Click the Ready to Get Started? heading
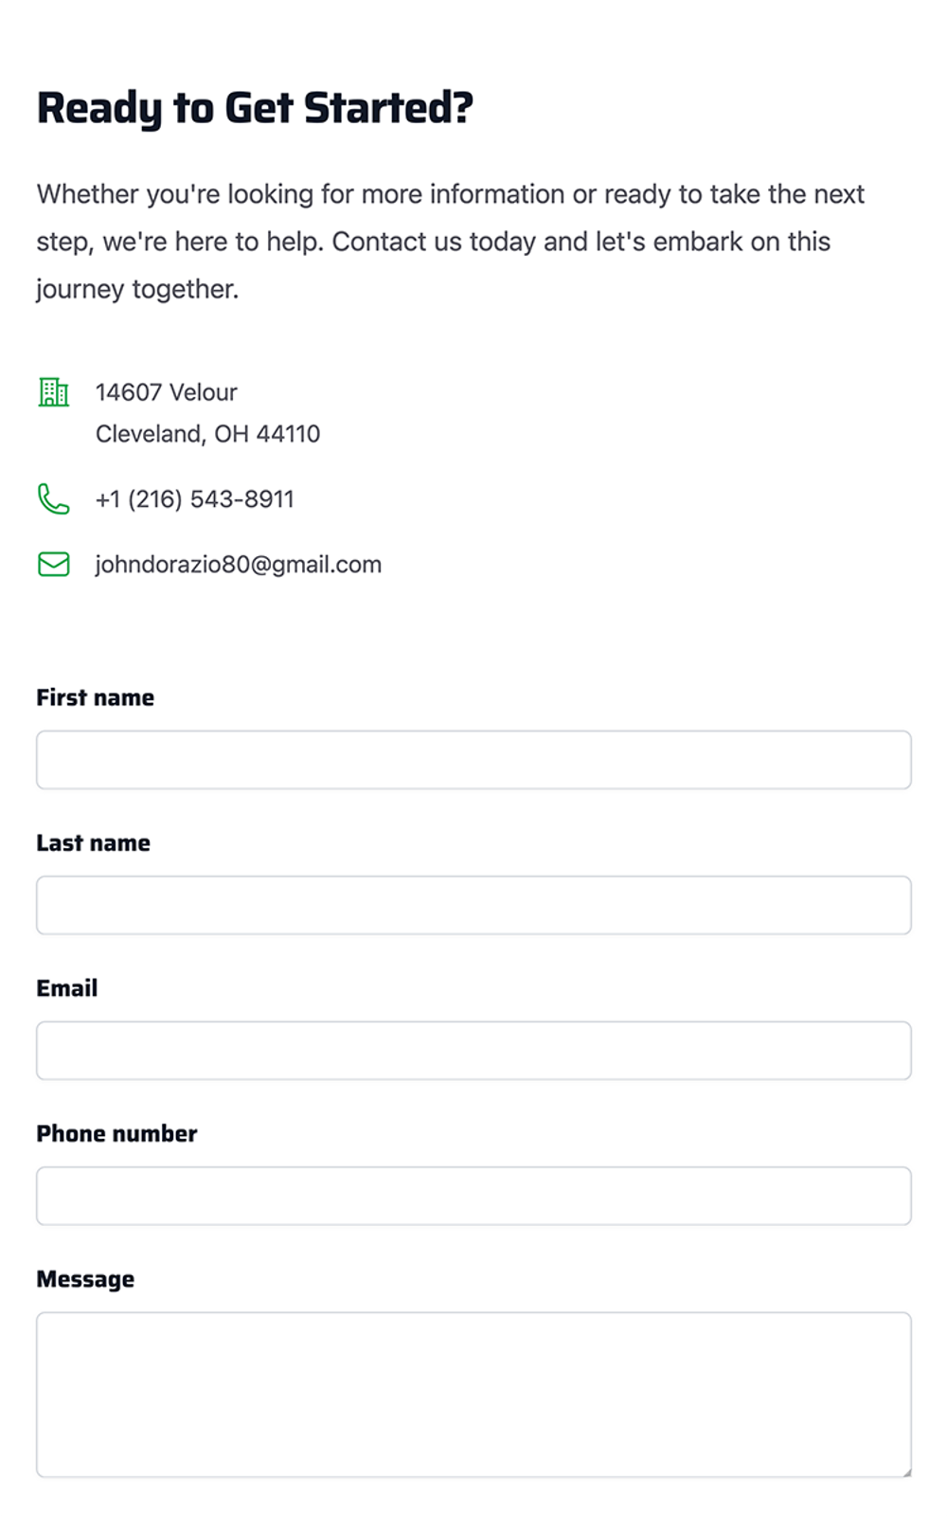The image size is (947, 1516). [x=255, y=108]
